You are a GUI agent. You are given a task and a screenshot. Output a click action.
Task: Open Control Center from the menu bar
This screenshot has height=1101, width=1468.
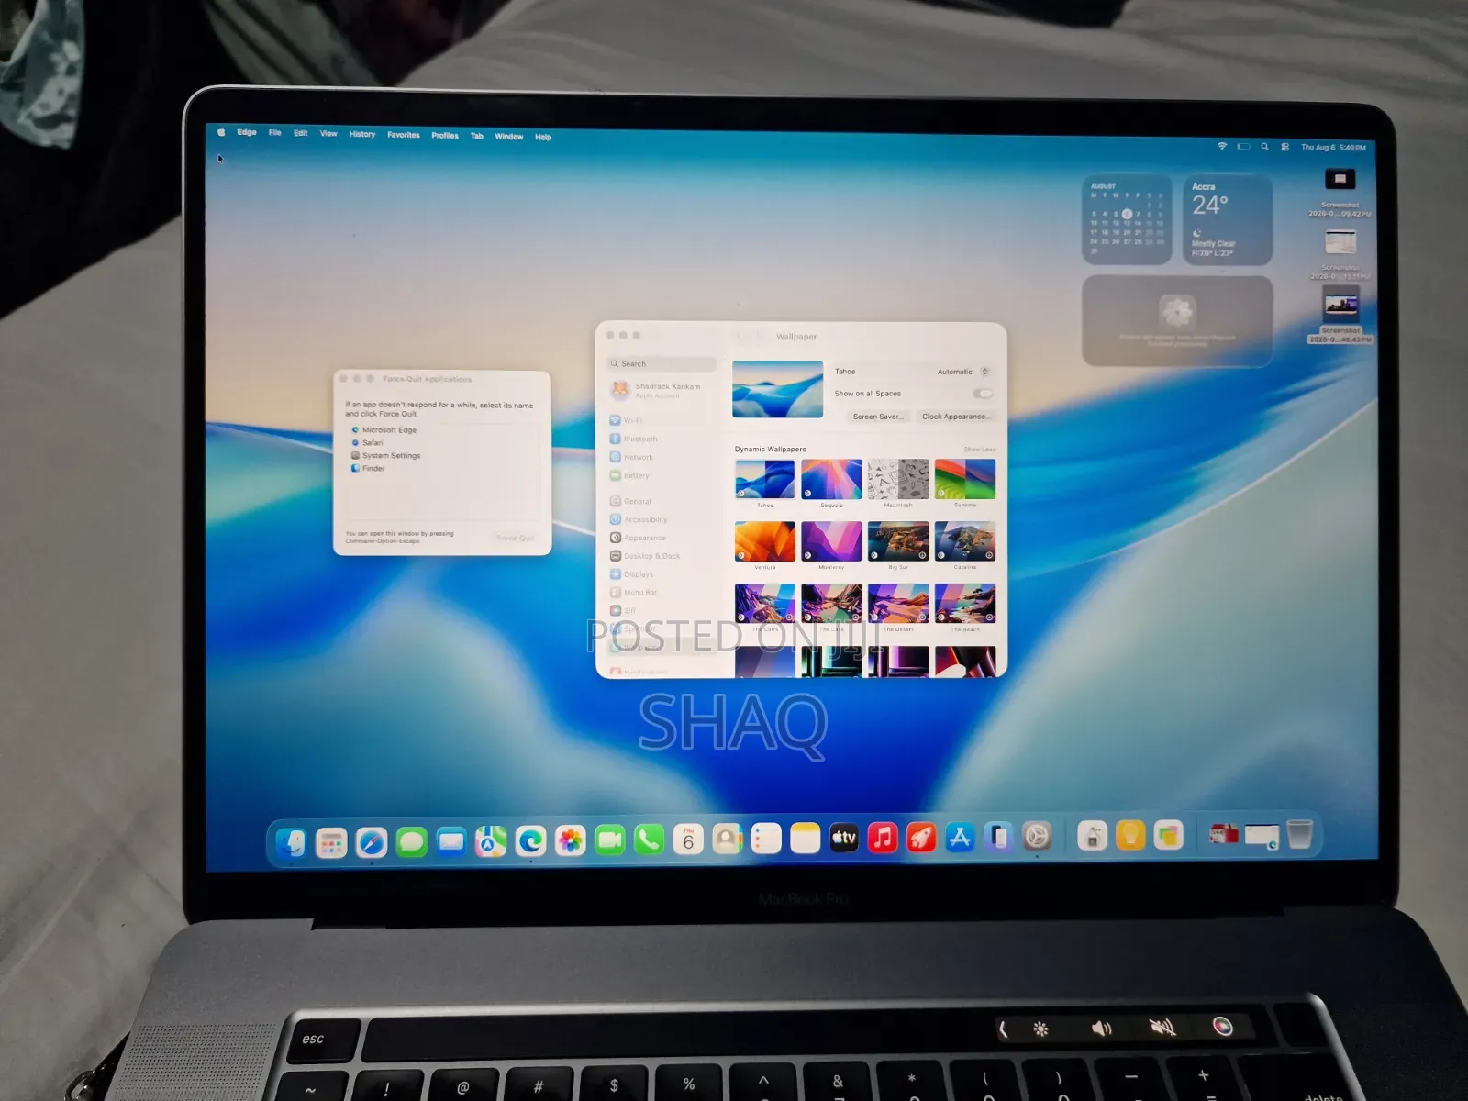click(x=1284, y=147)
